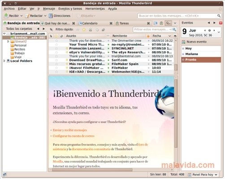Open the Mensaje menu

pos(49,9)
